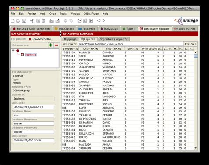Open the SQL queries sub-tab
The image size is (209, 165).
[88, 39]
